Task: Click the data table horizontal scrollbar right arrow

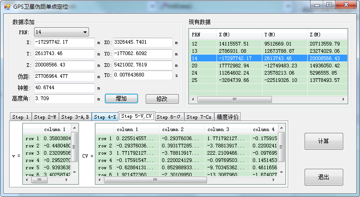Action: click(344, 99)
